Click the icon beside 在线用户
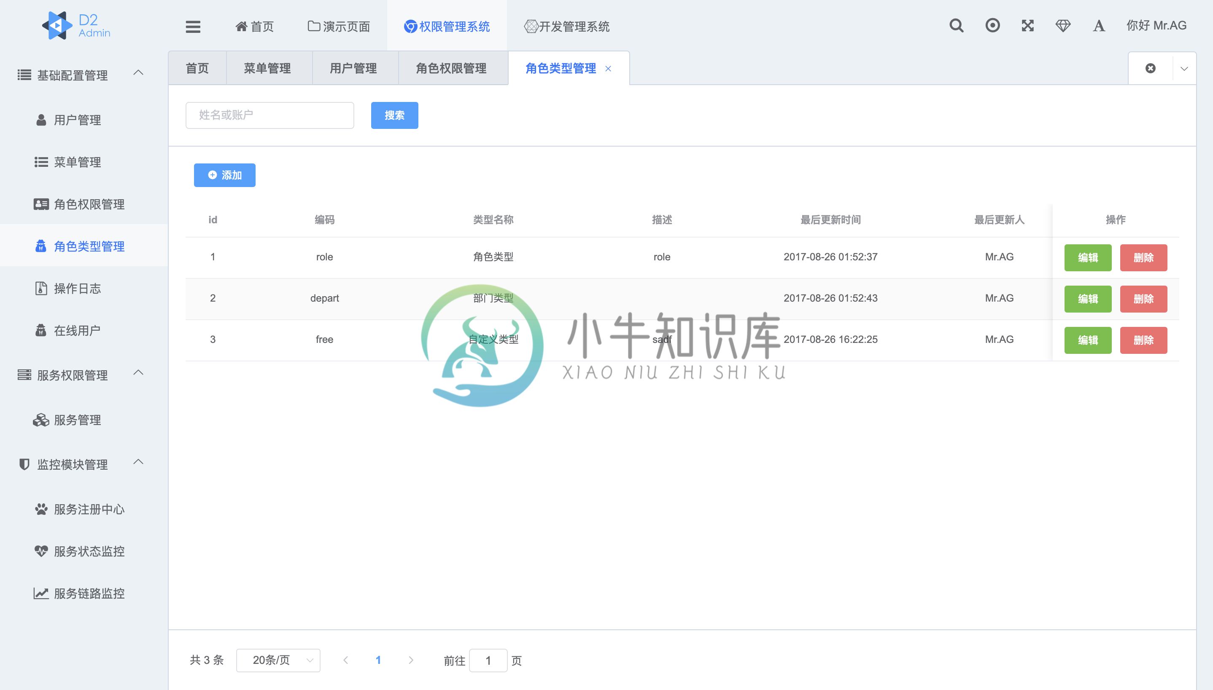This screenshot has width=1213, height=690. [x=41, y=330]
